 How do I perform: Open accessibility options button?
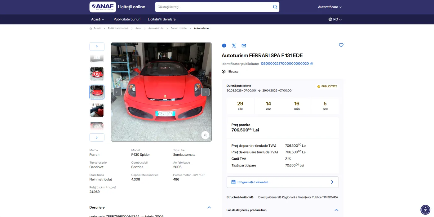pyautogui.click(x=425, y=210)
